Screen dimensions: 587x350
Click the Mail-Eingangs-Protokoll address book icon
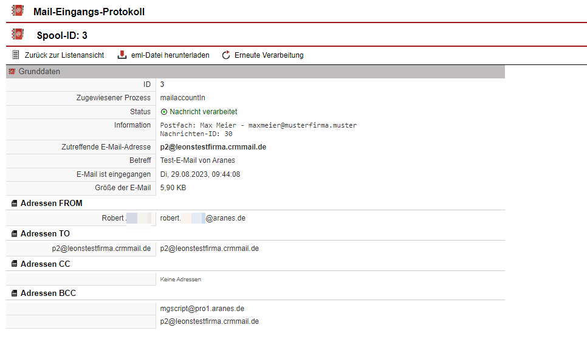click(x=18, y=12)
